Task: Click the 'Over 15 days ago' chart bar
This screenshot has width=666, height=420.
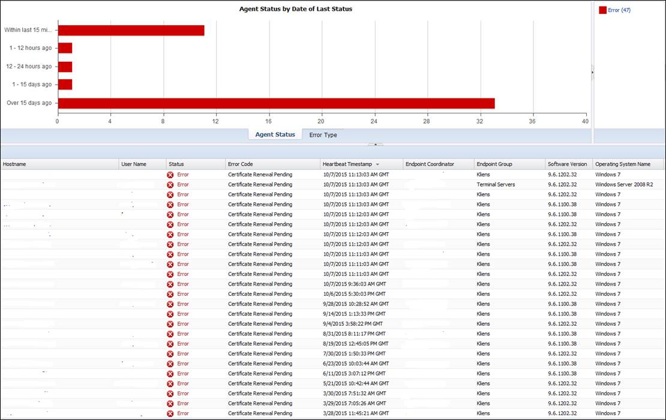Action: pyautogui.click(x=276, y=103)
